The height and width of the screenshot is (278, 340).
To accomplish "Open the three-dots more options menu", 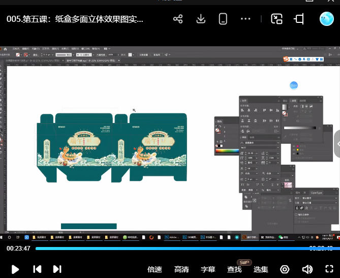I will (x=245, y=19).
